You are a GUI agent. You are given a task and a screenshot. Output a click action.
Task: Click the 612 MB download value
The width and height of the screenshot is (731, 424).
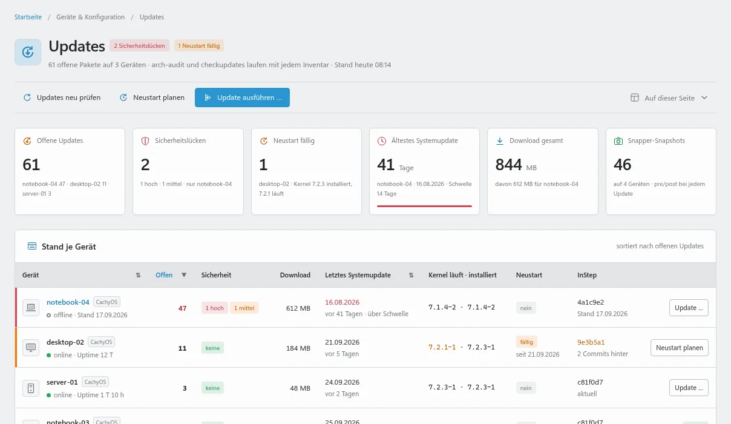point(298,308)
